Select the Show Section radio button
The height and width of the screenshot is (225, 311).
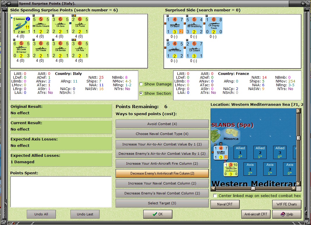click(141, 93)
